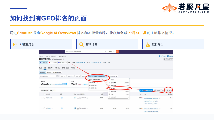Open the 根域名 domain-type dropdown

click(x=112, y=52)
